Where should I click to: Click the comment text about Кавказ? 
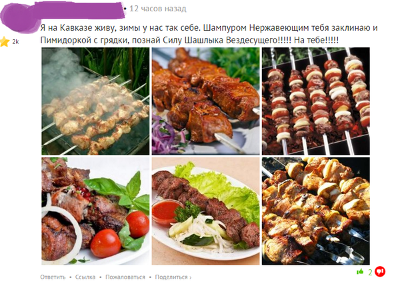[209, 34]
